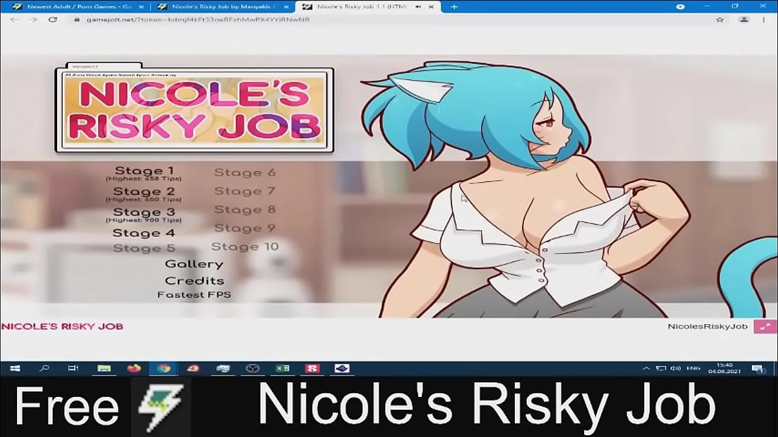
Task: Open volume control in system tray
Action: 676,368
